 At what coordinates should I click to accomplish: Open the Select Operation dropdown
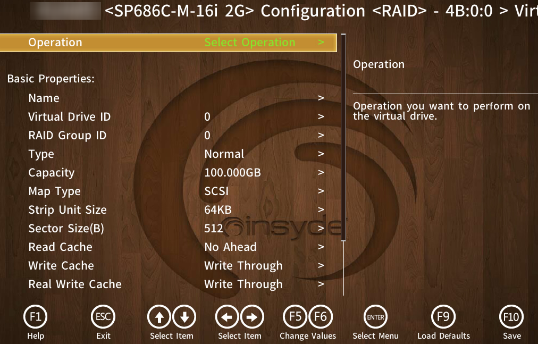coord(250,42)
